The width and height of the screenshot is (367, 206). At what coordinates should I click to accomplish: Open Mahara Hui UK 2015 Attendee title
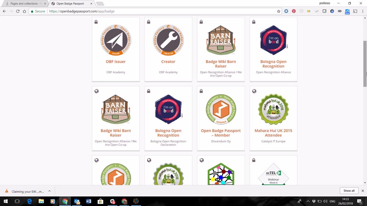click(273, 133)
